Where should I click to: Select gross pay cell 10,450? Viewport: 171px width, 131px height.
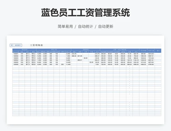pyautogui.click(x=68, y=62)
